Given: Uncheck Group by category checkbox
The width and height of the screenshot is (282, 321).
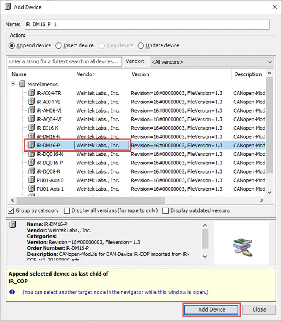Looking at the screenshot, I should coord(11,211).
